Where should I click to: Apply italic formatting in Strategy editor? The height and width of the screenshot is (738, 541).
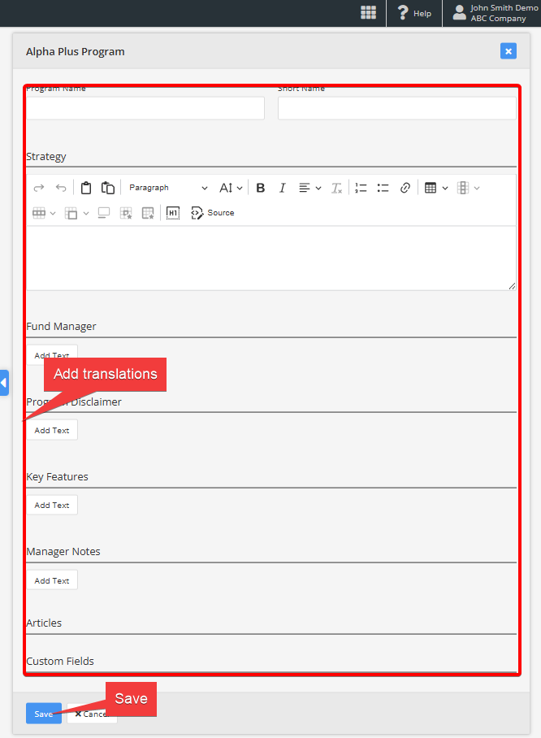click(282, 188)
